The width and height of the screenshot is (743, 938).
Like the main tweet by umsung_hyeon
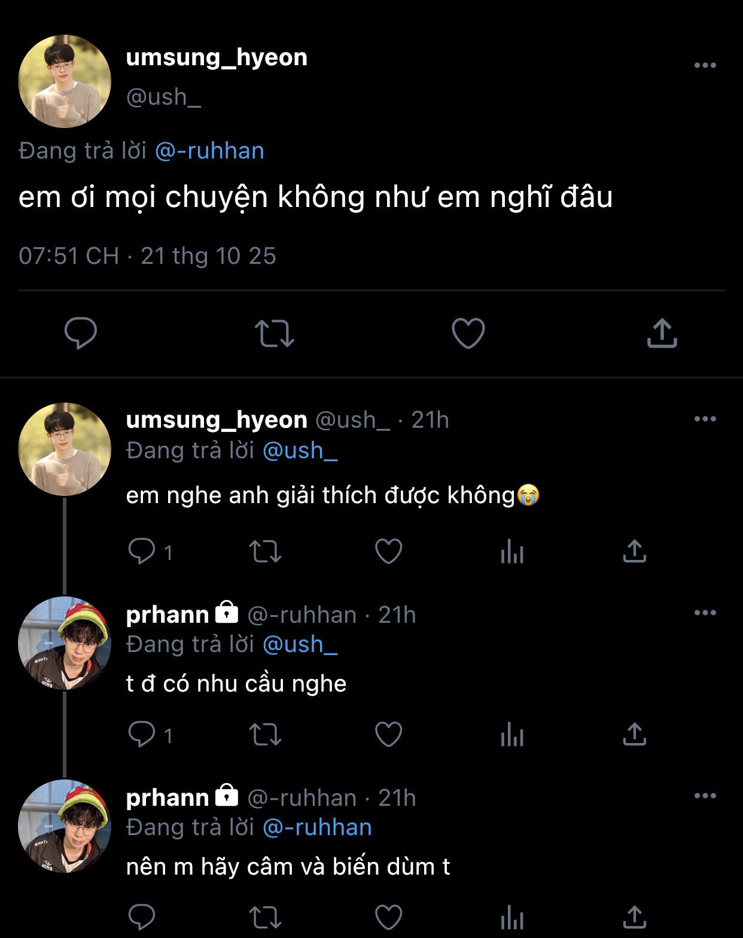(468, 333)
